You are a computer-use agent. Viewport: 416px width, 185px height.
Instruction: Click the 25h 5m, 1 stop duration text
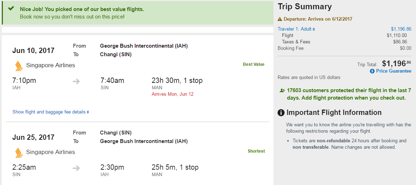[175, 168]
